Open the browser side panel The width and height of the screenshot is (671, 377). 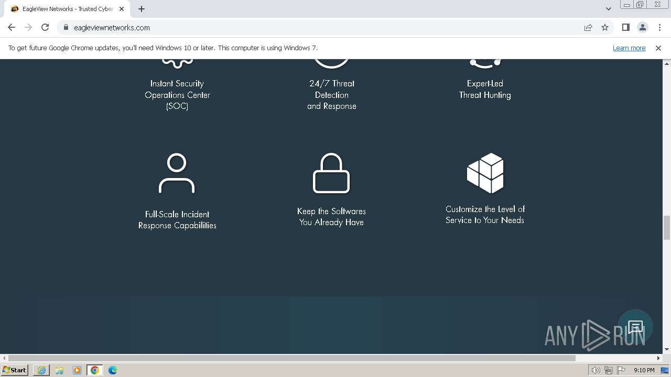[625, 27]
